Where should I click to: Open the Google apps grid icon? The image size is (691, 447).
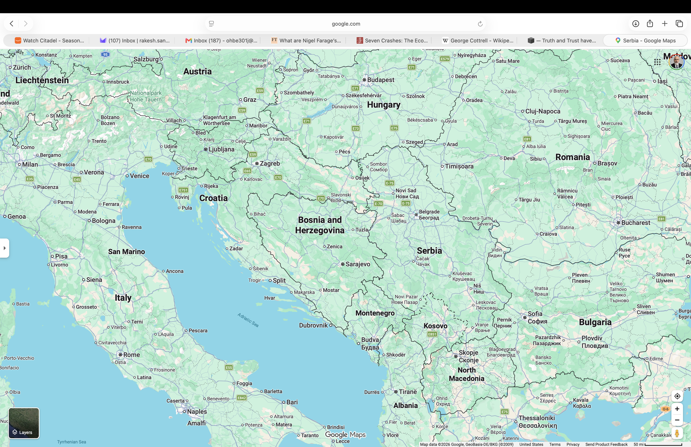(x=657, y=62)
